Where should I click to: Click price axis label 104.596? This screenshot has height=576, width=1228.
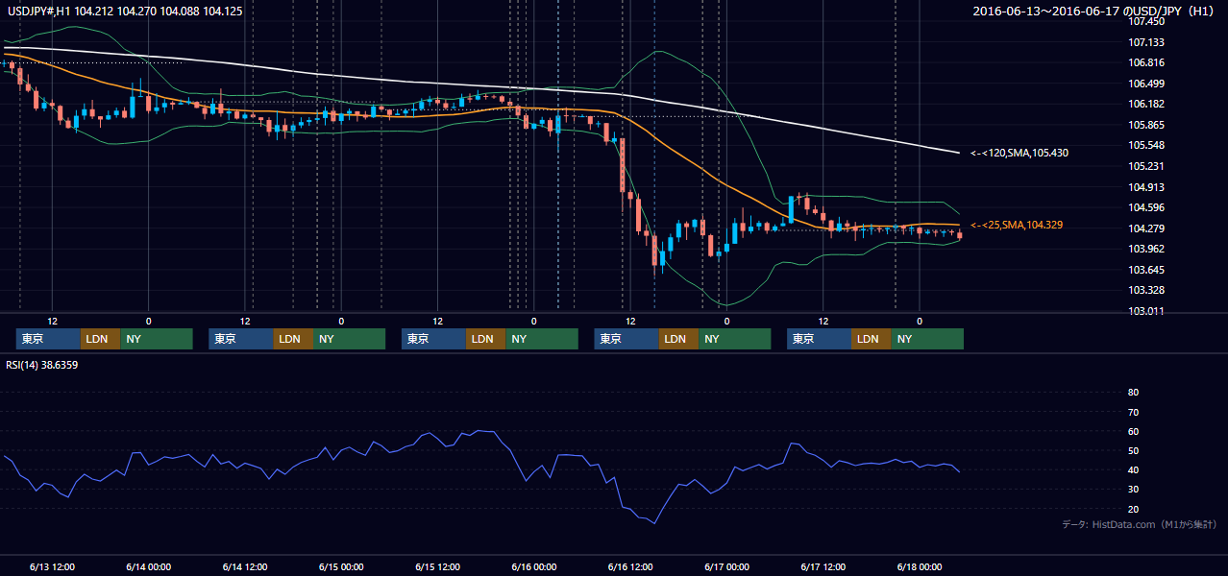pos(1146,207)
